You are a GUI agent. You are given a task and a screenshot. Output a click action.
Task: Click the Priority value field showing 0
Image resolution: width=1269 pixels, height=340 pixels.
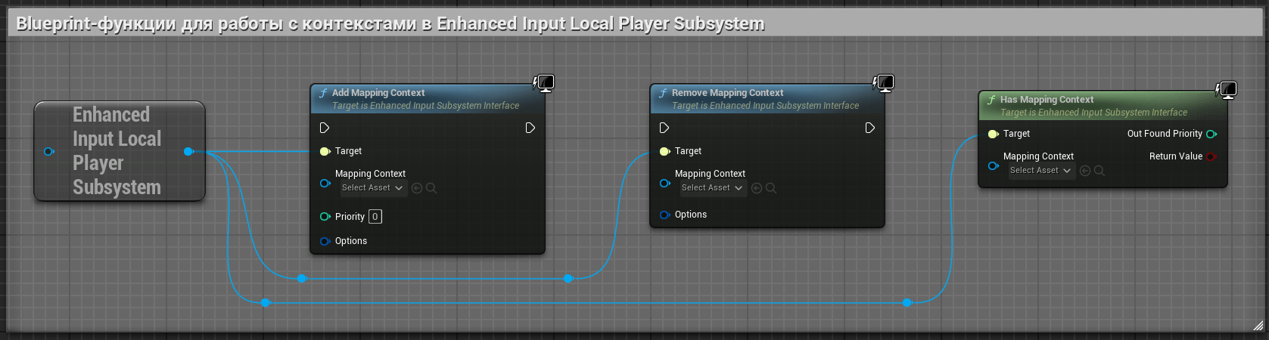(x=375, y=217)
